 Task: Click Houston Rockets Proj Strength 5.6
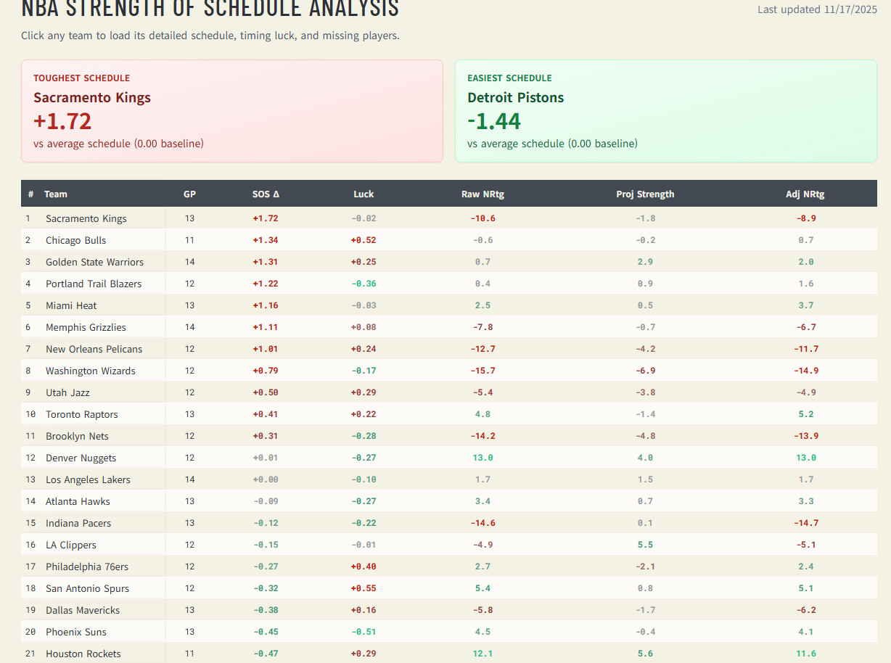[645, 654]
